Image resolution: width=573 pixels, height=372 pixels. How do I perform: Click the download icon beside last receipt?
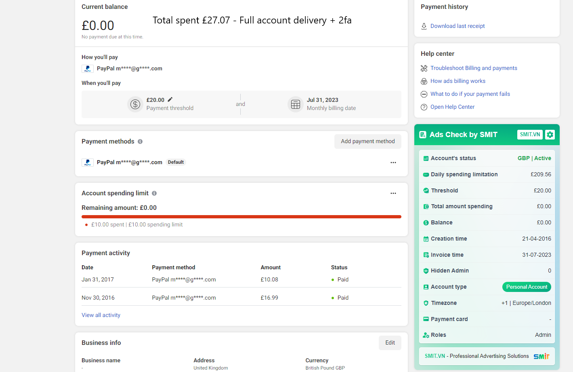pos(424,26)
